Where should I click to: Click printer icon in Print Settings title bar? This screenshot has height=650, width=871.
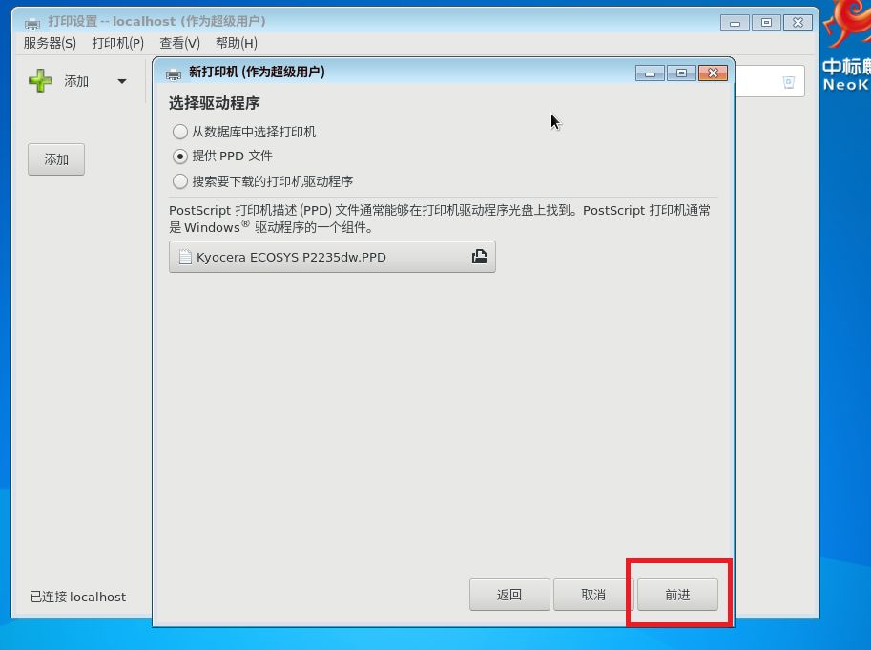pyautogui.click(x=32, y=23)
